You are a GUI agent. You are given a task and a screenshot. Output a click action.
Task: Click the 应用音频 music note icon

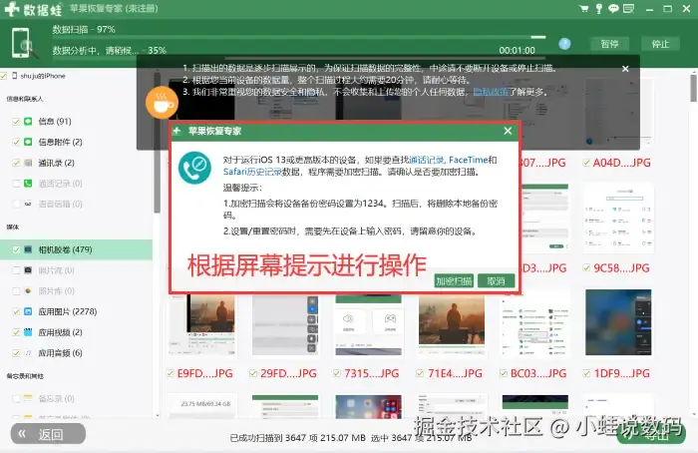click(28, 353)
